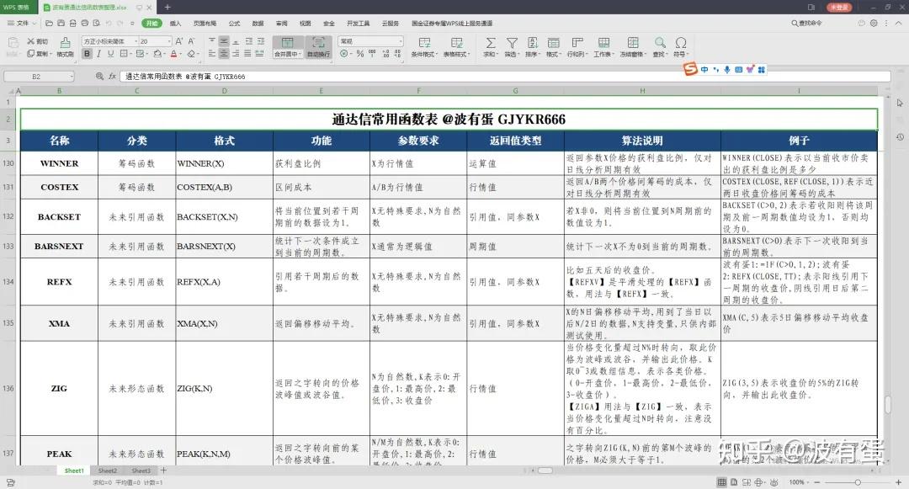
Task: Click the name box showing B2
Action: pos(39,77)
